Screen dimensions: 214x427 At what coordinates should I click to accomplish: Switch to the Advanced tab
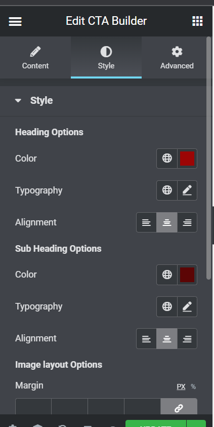pos(177,57)
